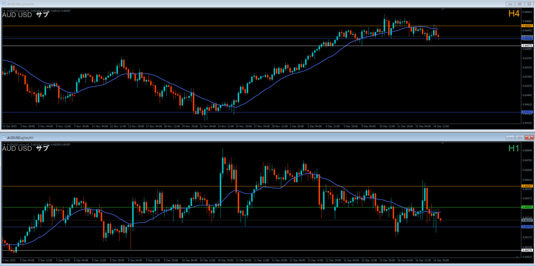Viewport: 535px width, 266px height.
Task: Click the chart shift triangle on H4 chart
Action: 443,9
